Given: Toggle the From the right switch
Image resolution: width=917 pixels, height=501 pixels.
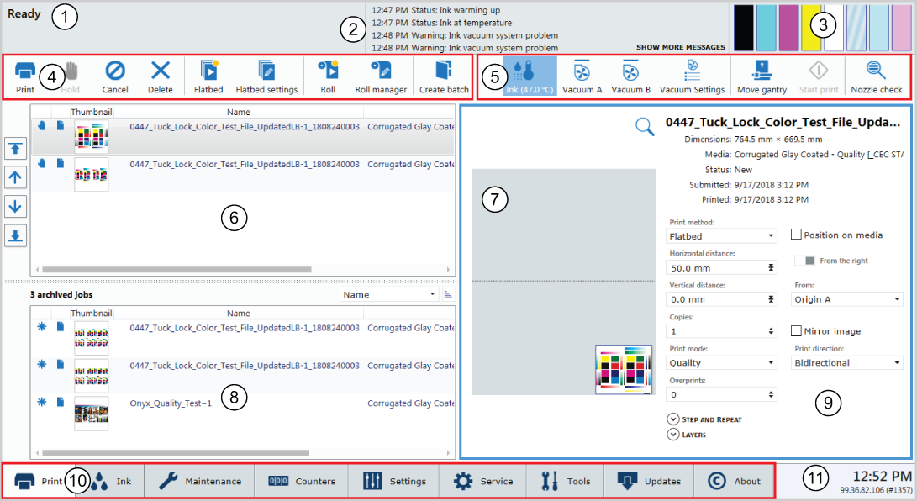Looking at the screenshot, I should coord(805,261).
